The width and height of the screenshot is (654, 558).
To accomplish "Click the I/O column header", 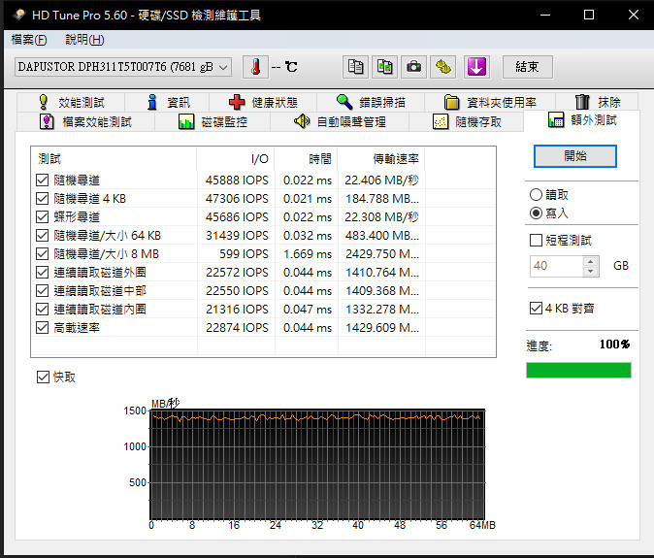I will pyautogui.click(x=235, y=159).
